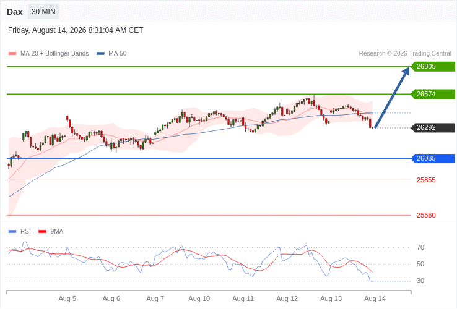Click the Aug 11 date axis label

243,299
